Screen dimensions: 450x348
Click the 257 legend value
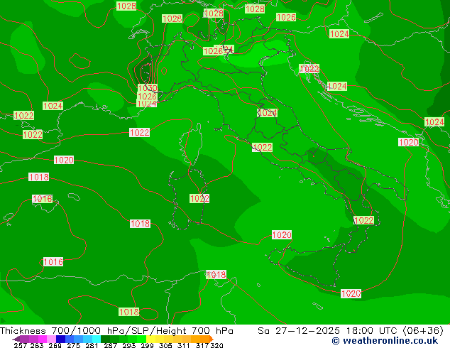20,345
